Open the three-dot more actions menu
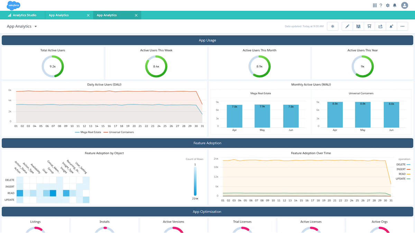The width and height of the screenshot is (415, 233). pos(402,26)
